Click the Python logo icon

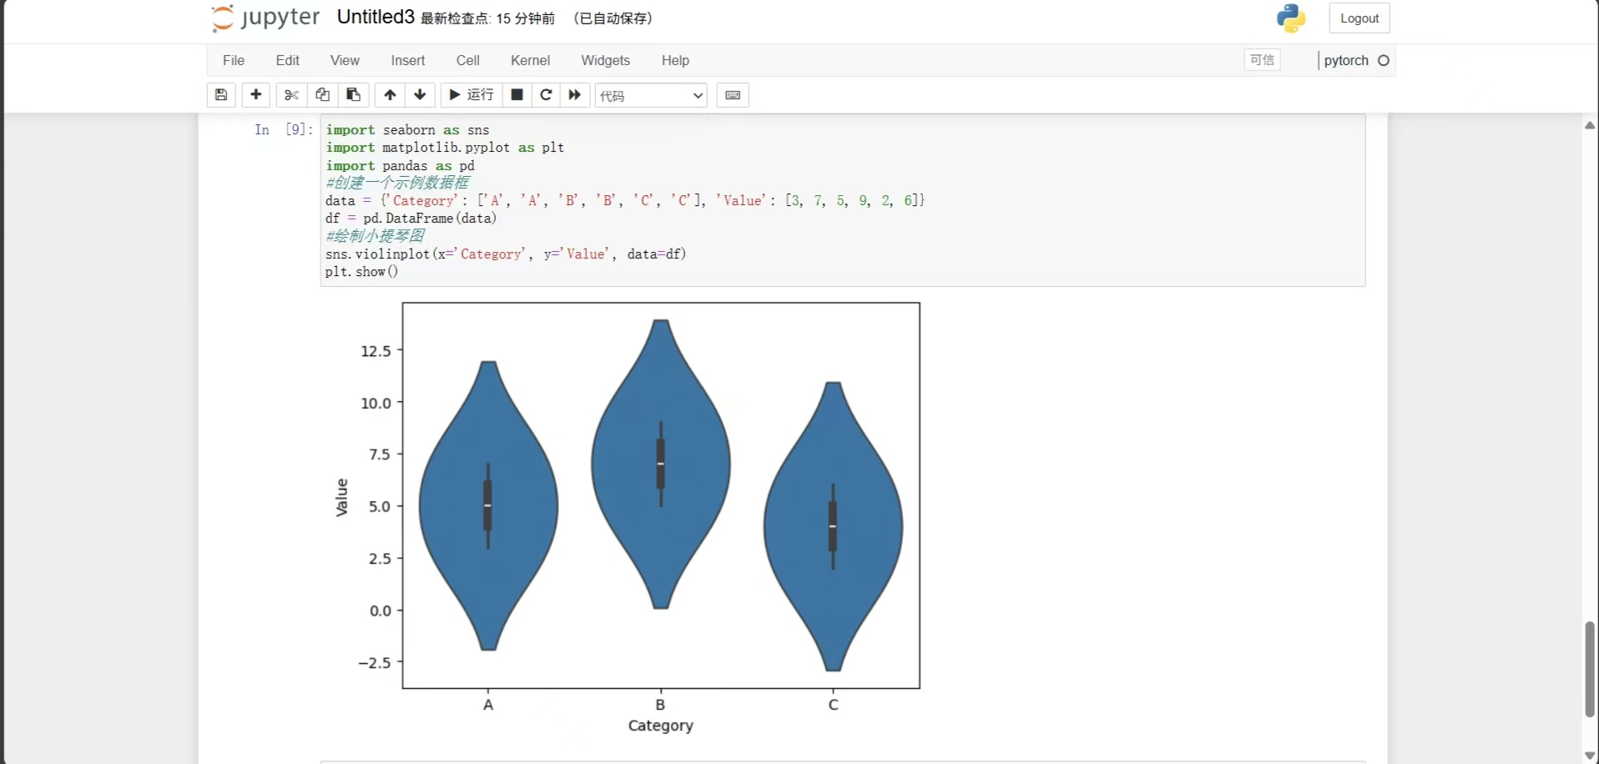point(1291,18)
